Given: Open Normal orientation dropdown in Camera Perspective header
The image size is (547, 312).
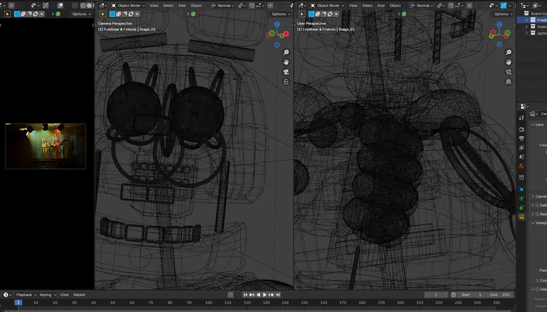Looking at the screenshot, I should pos(222,5).
